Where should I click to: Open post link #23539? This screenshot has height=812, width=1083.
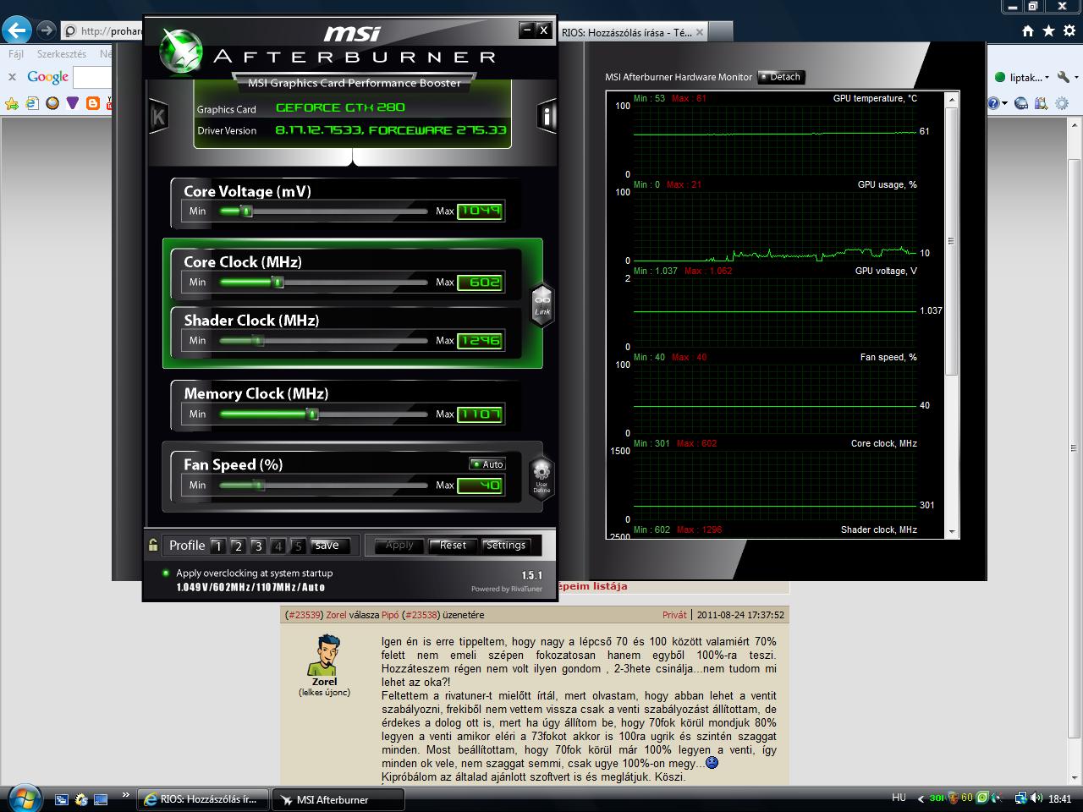pos(305,615)
